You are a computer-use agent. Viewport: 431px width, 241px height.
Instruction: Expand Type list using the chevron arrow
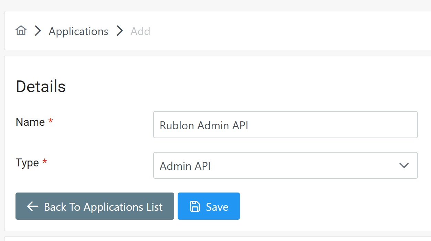point(403,165)
